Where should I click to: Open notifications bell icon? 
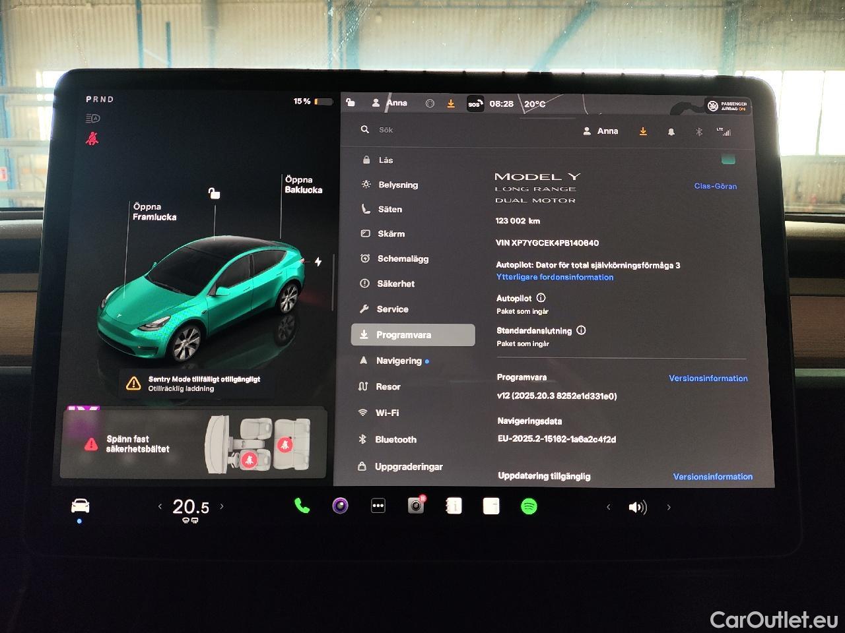click(671, 132)
